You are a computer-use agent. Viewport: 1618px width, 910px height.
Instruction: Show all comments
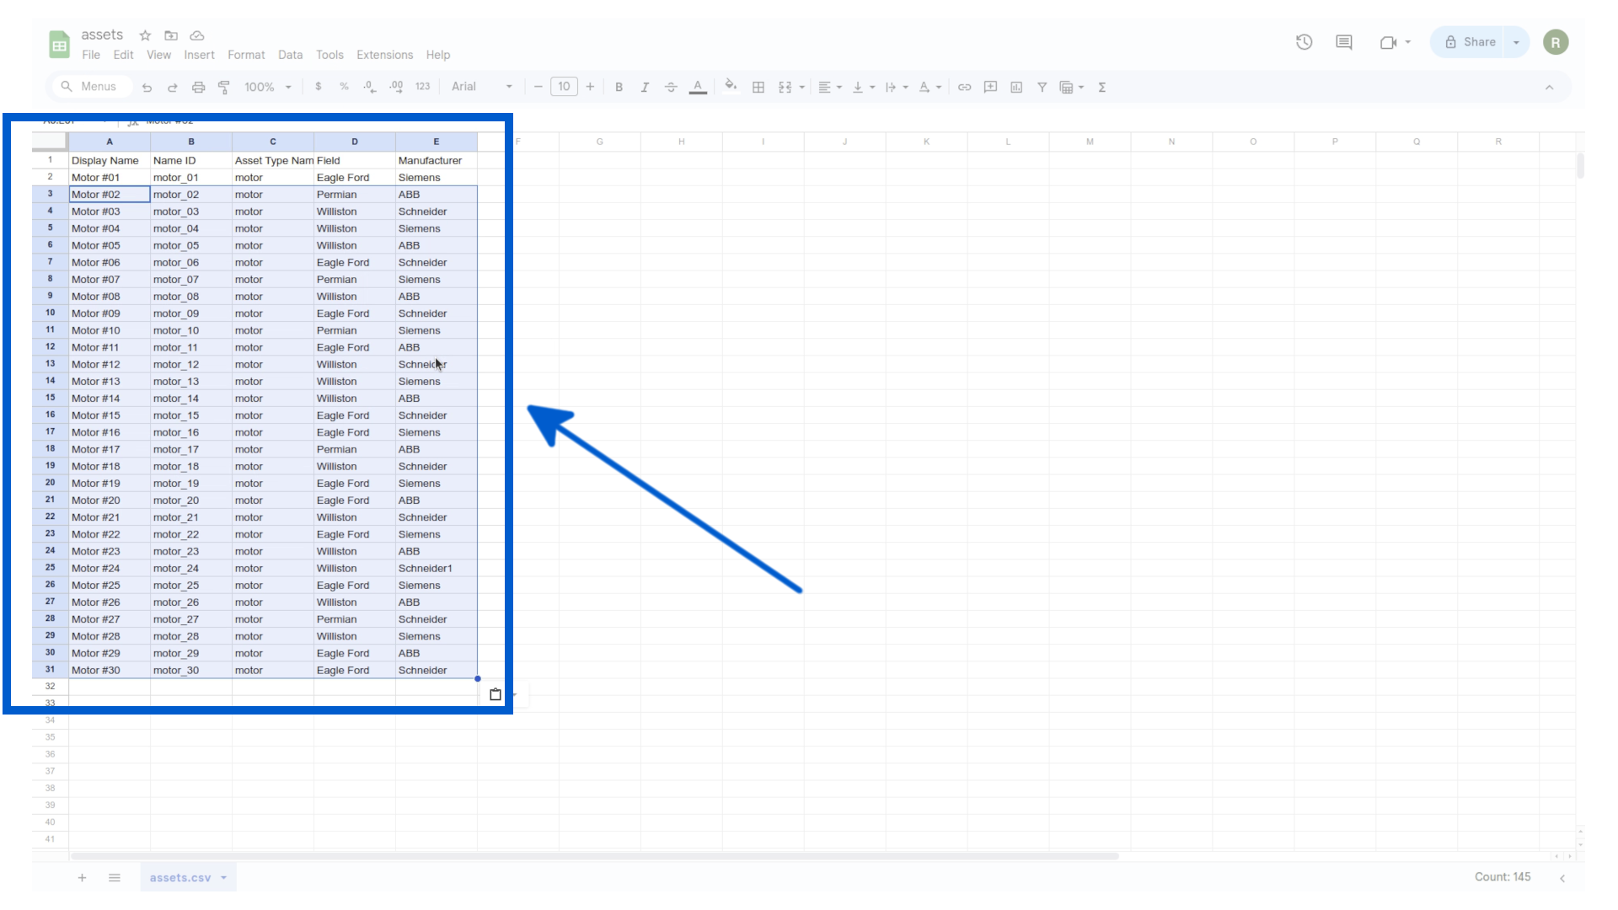click(1343, 41)
